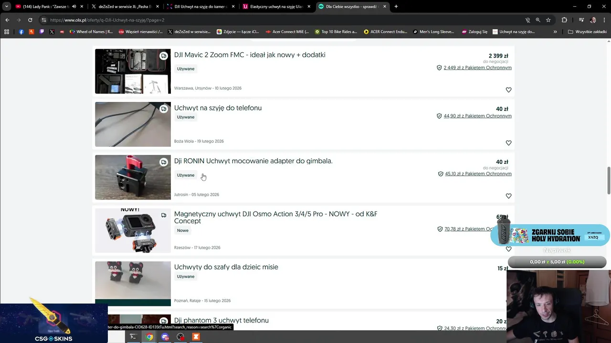Screen dimensions: 611x343
Task: Open Więzień nienawiści bookmark
Action: (x=140, y=32)
